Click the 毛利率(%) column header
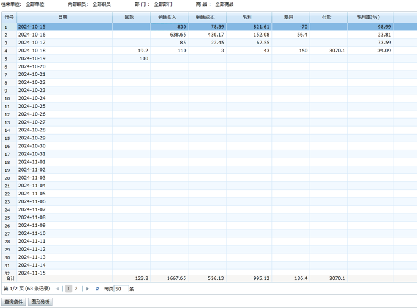 click(x=369, y=18)
